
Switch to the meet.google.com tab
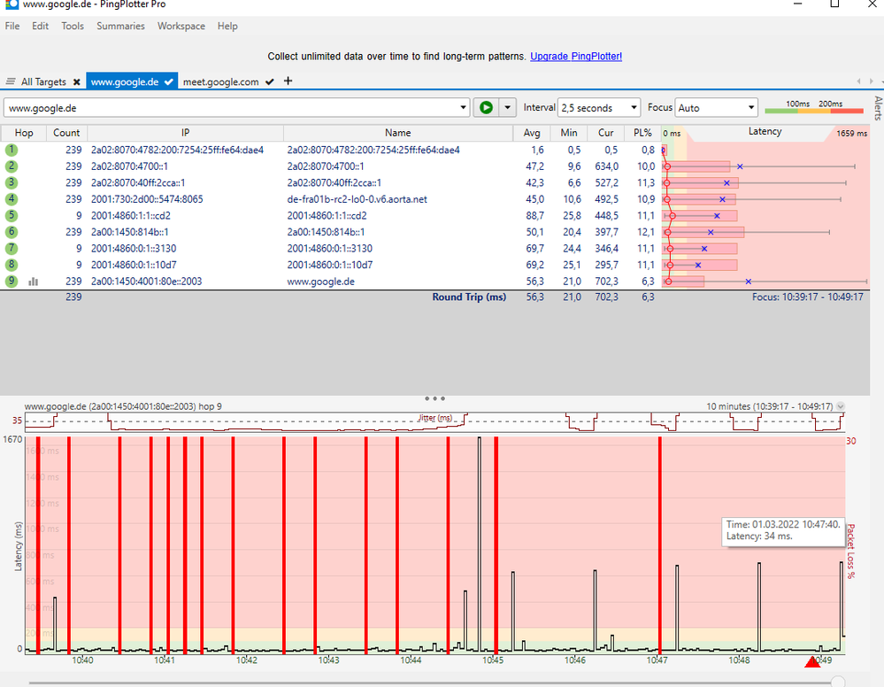pos(220,81)
